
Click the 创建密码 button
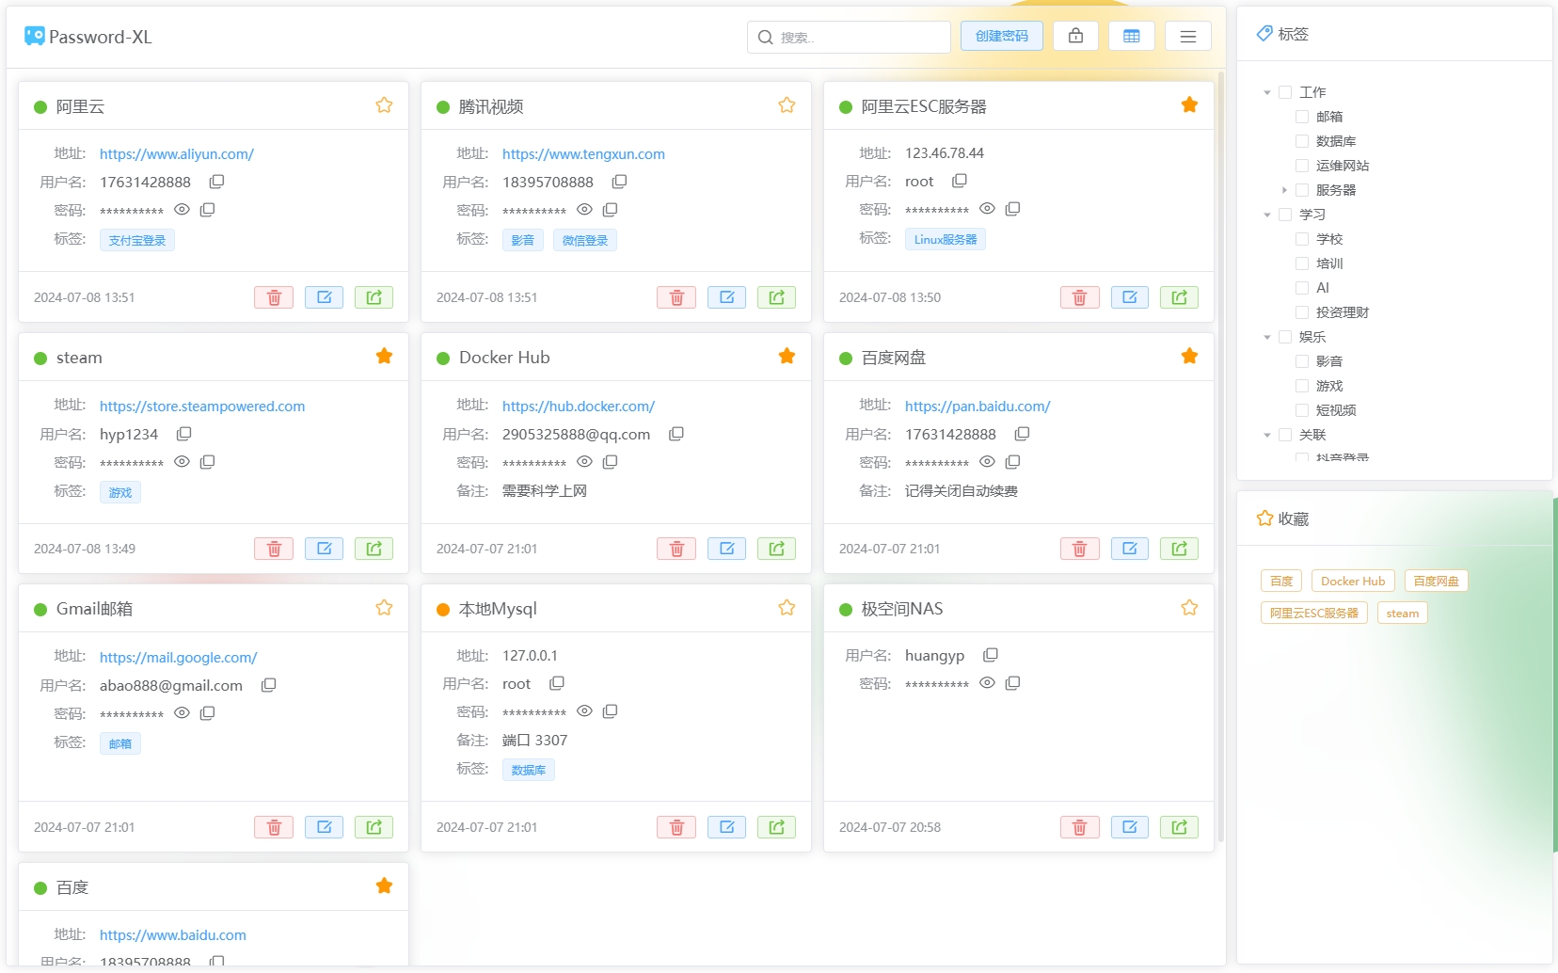tap(1002, 36)
